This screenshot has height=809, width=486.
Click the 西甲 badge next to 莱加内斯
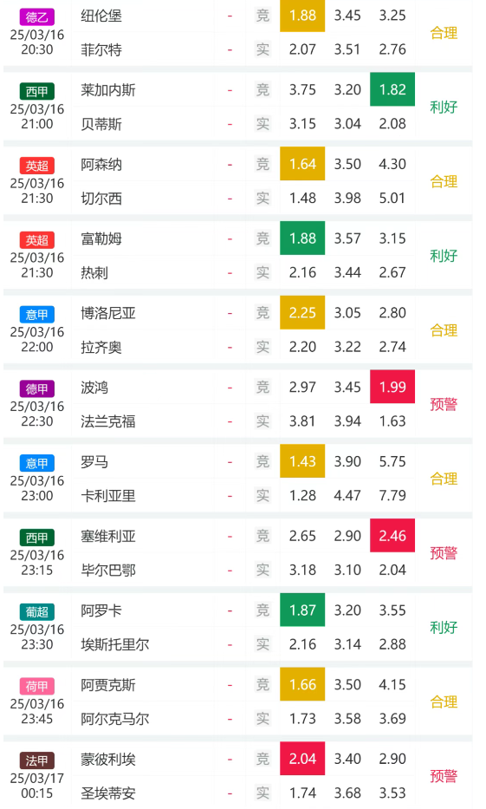(36, 91)
